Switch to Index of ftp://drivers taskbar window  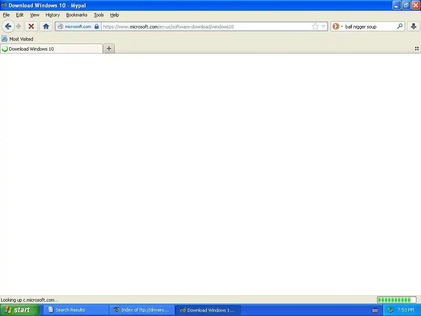[x=142, y=310]
